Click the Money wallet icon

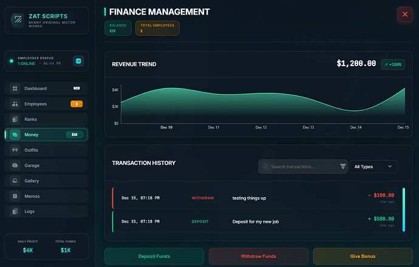(x=15, y=135)
